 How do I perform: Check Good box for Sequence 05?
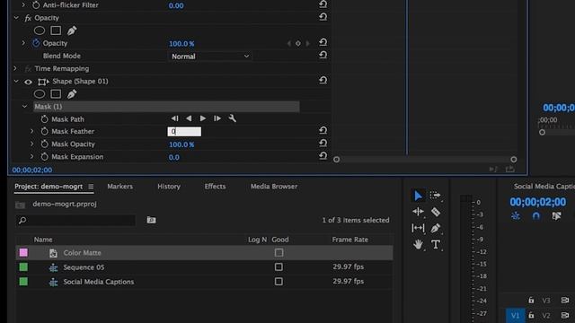click(279, 267)
